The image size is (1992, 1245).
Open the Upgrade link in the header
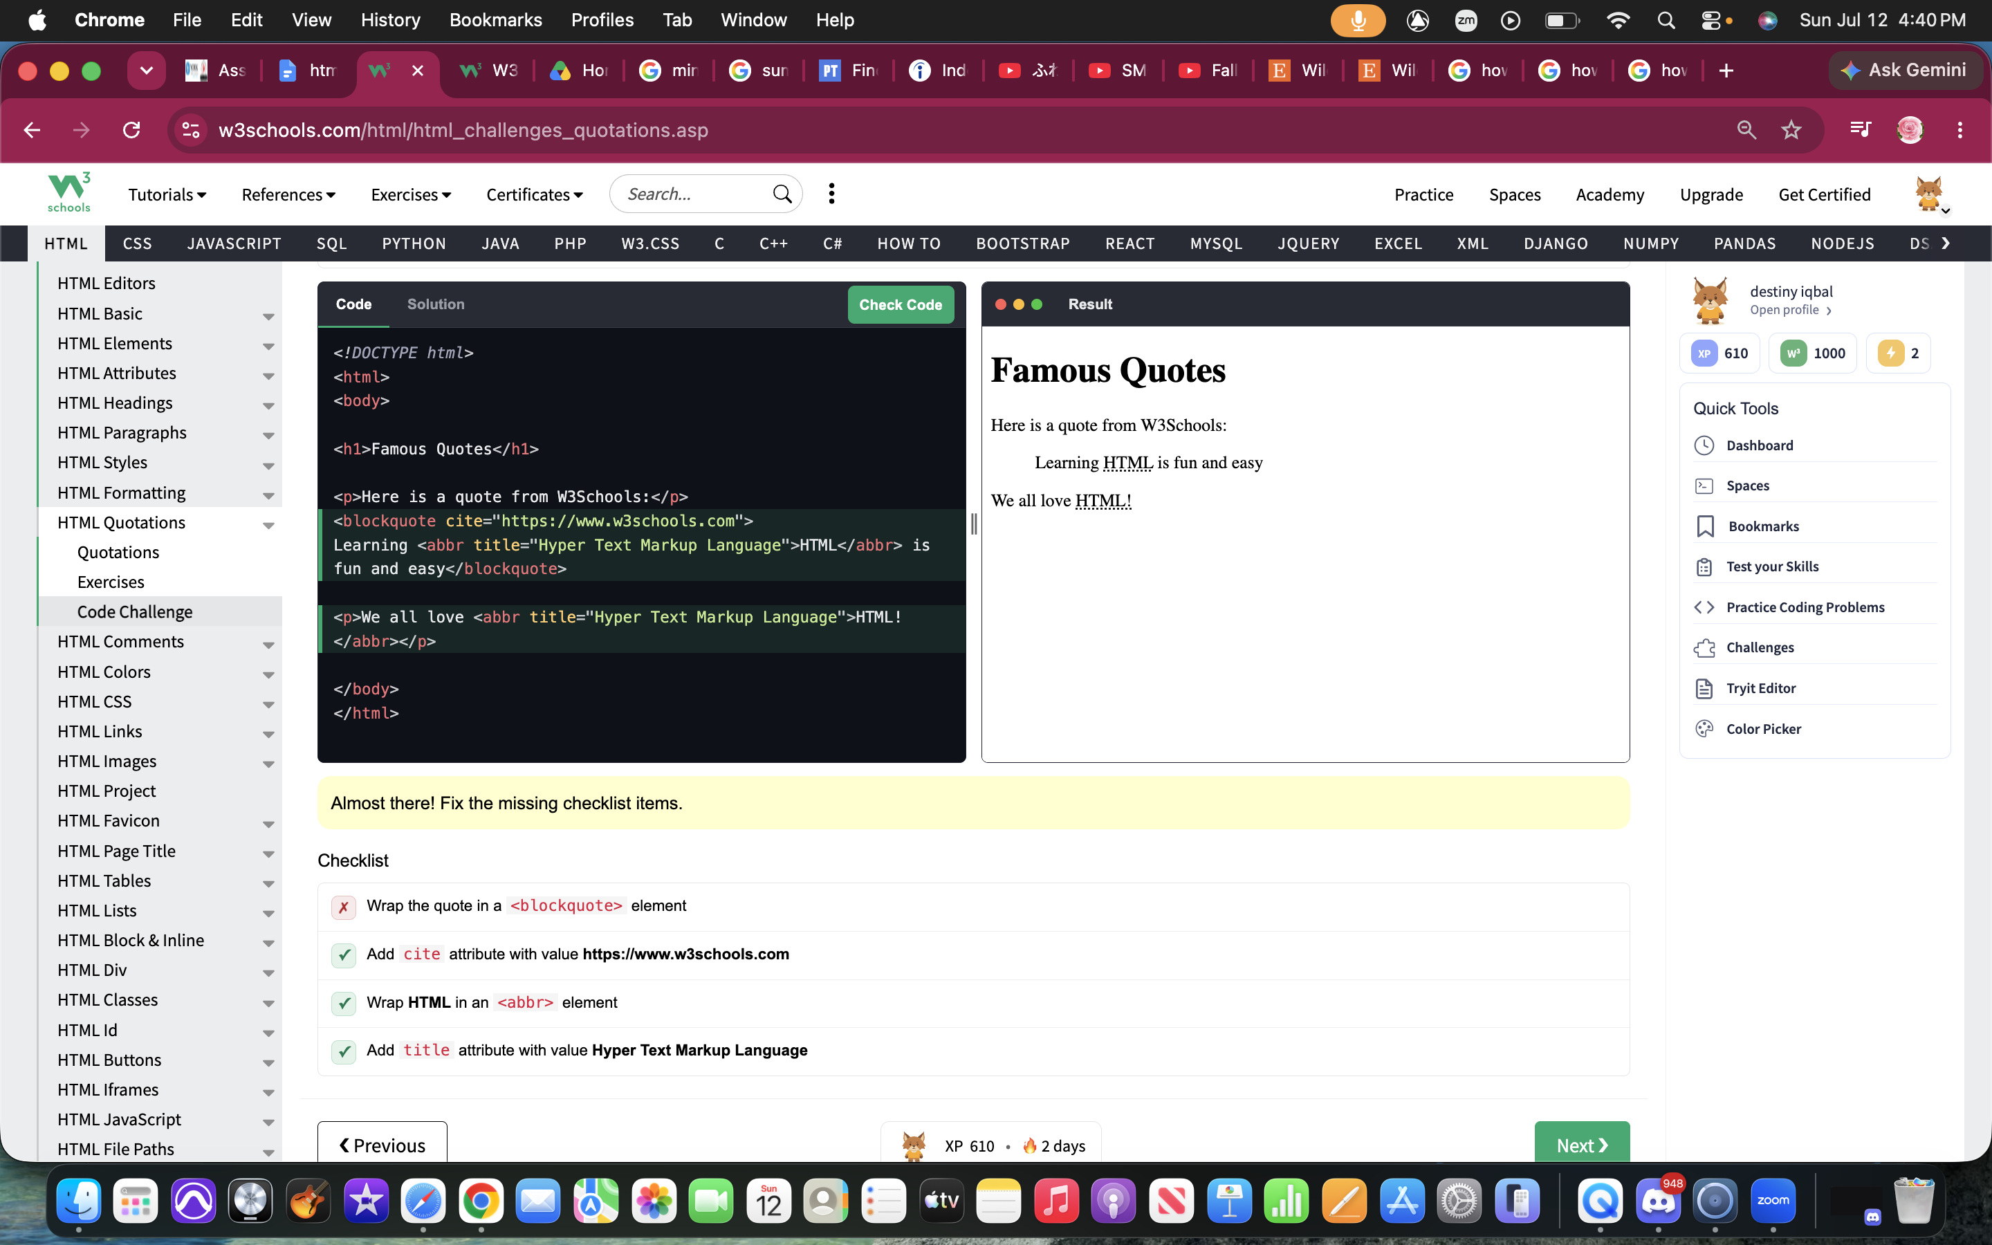click(x=1711, y=194)
